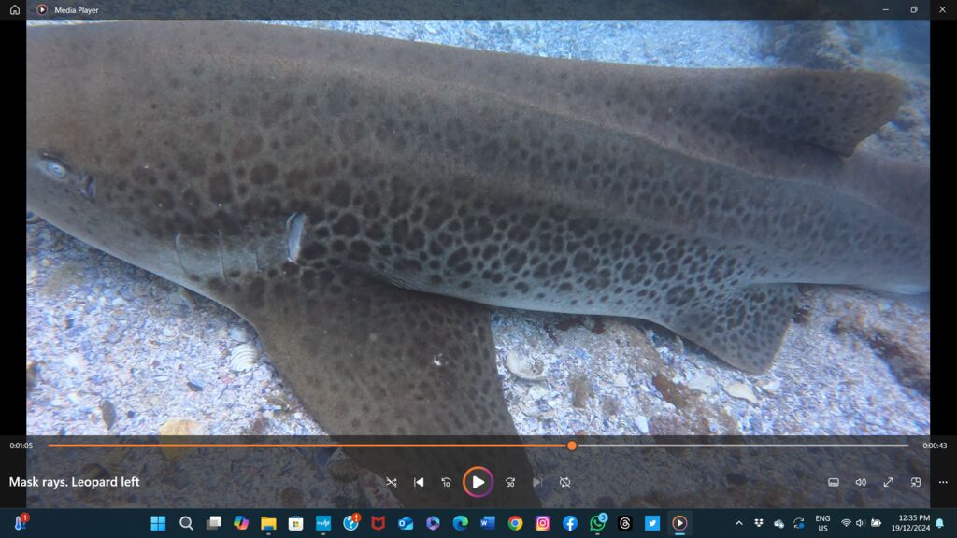957x538 pixels.
Task: Open subtitles and captions options
Action: pyautogui.click(x=832, y=483)
